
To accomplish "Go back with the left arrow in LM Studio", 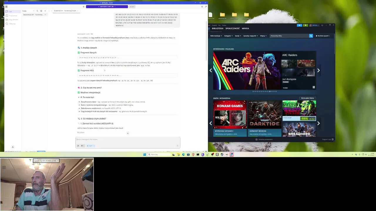I will [49, 11].
